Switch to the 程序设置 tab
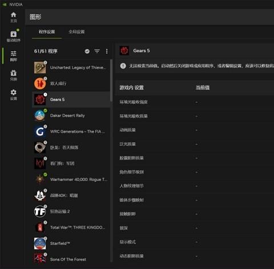The width and height of the screenshot is (274, 269). (47, 32)
